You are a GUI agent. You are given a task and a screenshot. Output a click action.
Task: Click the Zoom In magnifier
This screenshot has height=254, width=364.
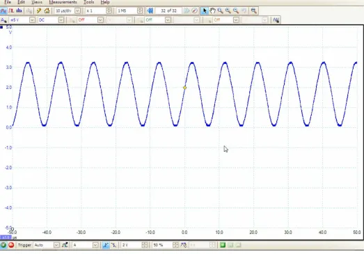coord(228,10)
